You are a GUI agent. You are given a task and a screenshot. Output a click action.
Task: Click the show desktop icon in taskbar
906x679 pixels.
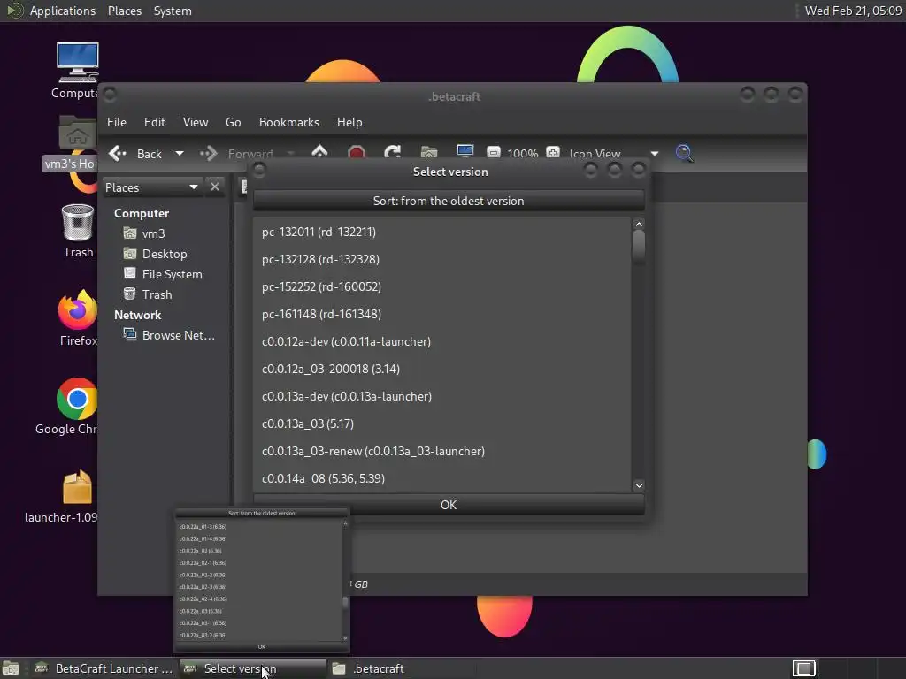click(11, 668)
